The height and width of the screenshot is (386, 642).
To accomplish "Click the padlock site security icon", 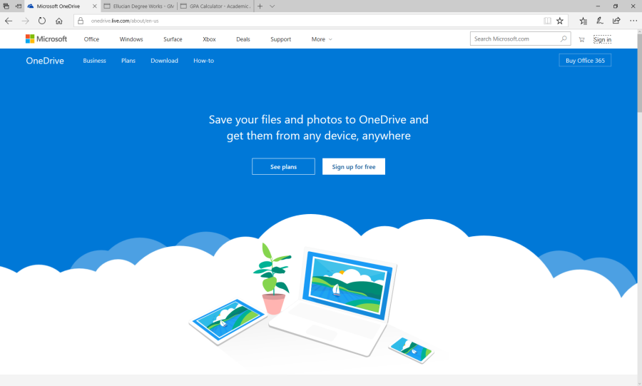I will click(x=81, y=21).
